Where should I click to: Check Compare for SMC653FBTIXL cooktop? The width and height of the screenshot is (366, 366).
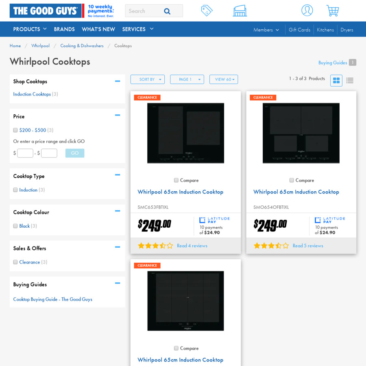176,180
